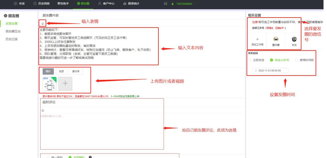Click the 发布时间 heading
This screenshot has height=158, width=327.
253,53
